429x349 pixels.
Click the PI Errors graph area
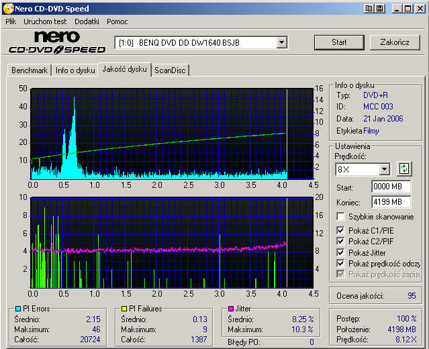[x=172, y=134]
